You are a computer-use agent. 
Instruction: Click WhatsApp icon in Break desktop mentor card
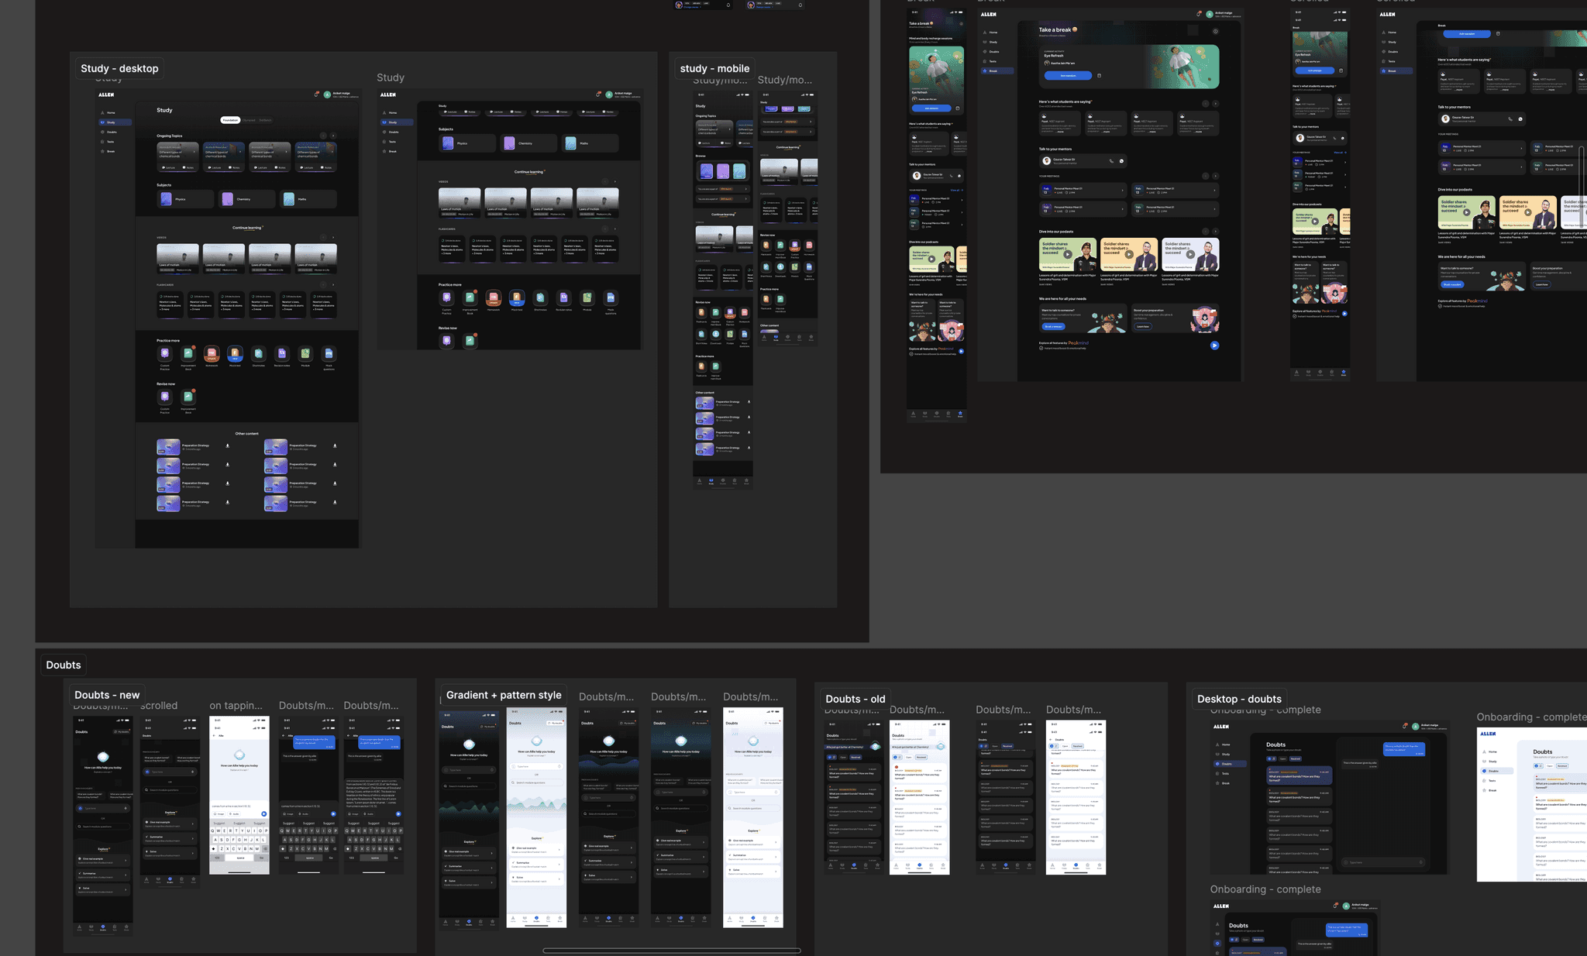(1121, 161)
